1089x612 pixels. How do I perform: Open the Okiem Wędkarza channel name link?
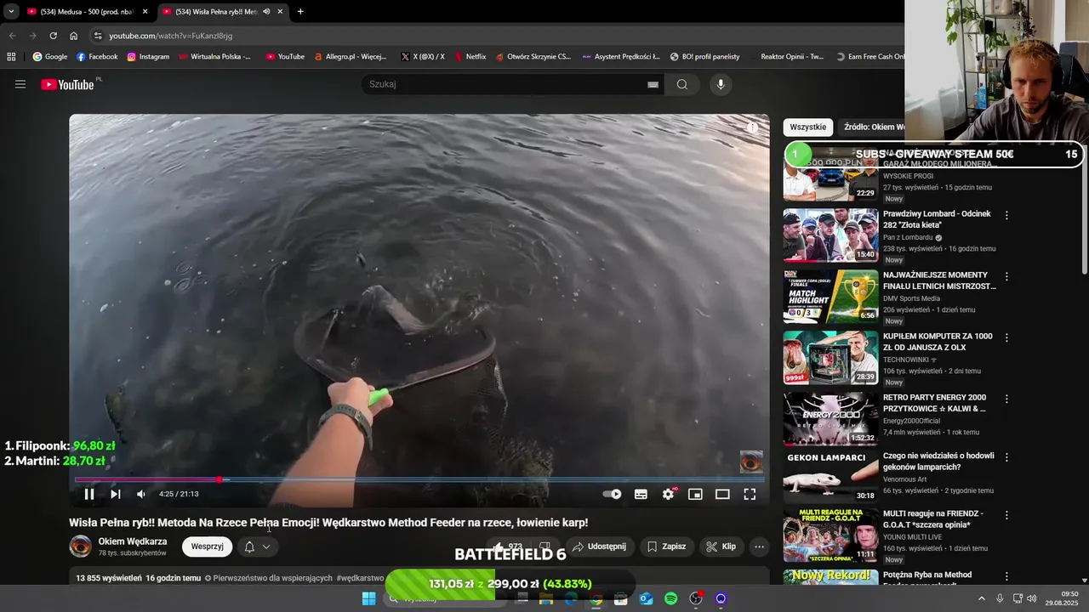(x=132, y=541)
